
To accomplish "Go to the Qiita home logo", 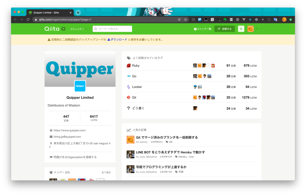I will click(x=52, y=29).
